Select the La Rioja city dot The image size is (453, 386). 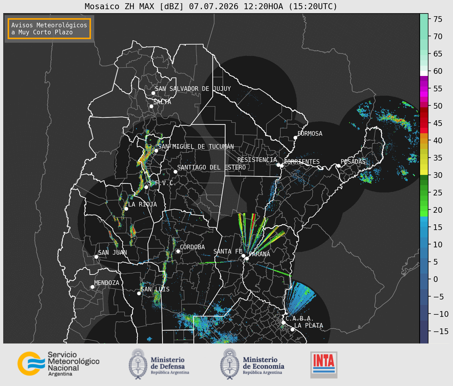pos(126,209)
